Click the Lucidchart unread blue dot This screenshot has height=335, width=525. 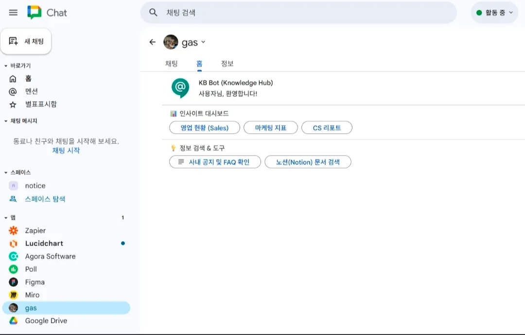pos(123,243)
